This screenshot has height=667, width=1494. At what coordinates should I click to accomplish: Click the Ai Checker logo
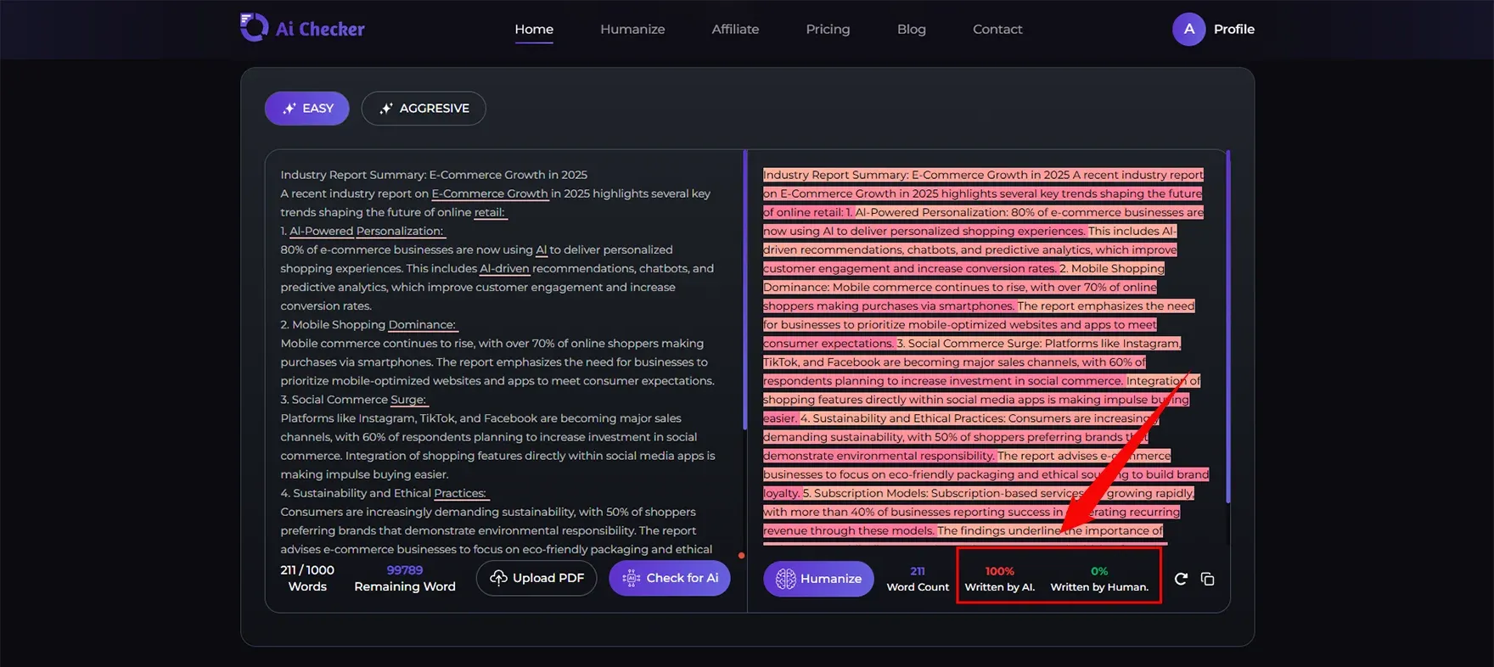302,28
